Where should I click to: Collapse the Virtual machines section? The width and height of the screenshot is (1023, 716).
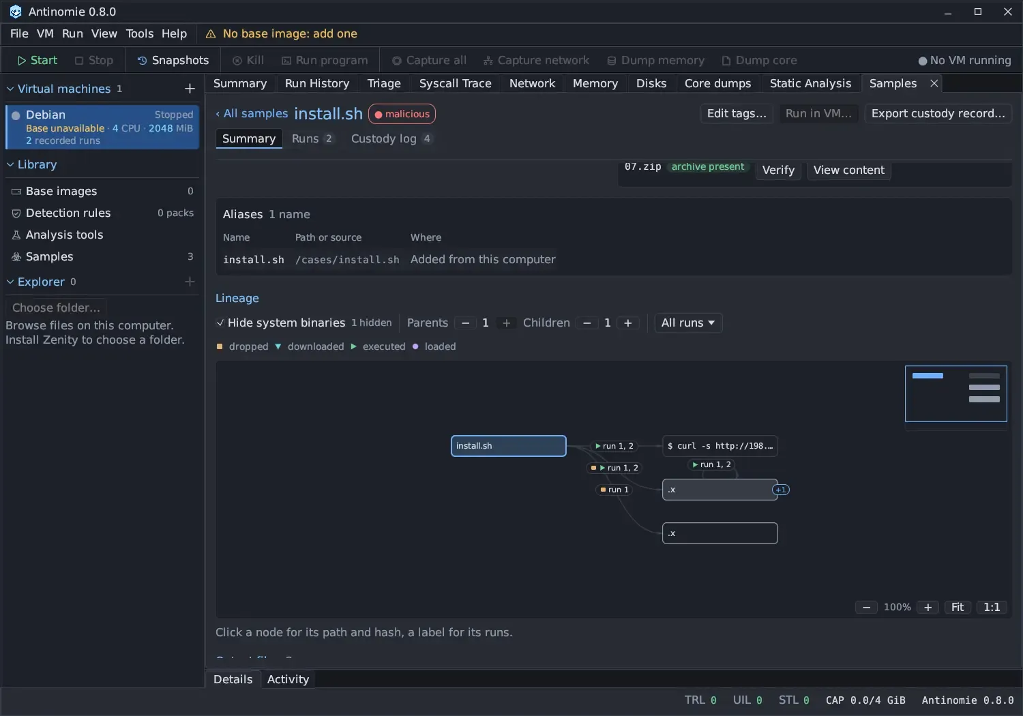[x=10, y=89]
